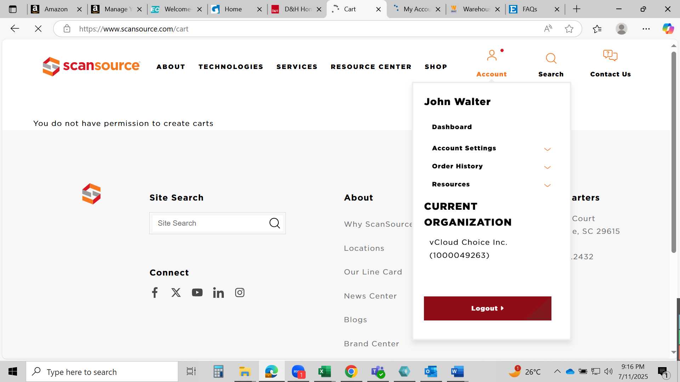This screenshot has width=680, height=382.
Task: Stop page loading with the X button
Action: tap(38, 29)
